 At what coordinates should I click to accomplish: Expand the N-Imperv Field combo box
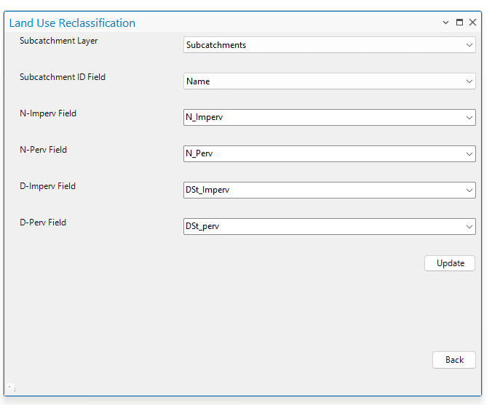point(469,117)
